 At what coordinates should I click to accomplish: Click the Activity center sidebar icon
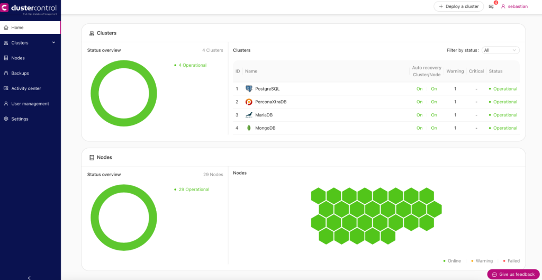(6, 88)
